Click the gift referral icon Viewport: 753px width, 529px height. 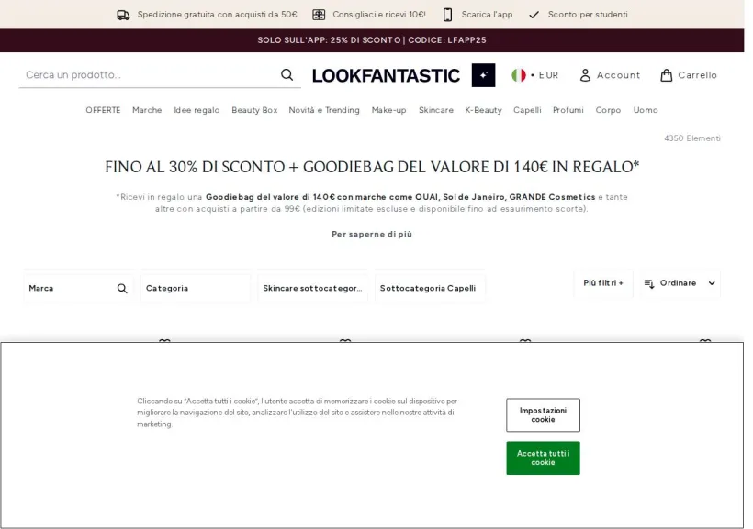pos(319,15)
